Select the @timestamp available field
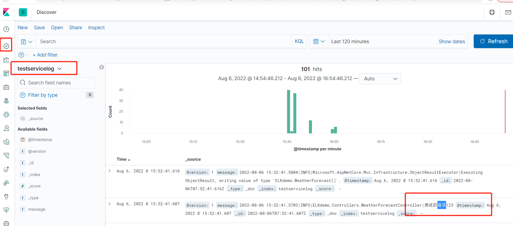 coord(40,140)
